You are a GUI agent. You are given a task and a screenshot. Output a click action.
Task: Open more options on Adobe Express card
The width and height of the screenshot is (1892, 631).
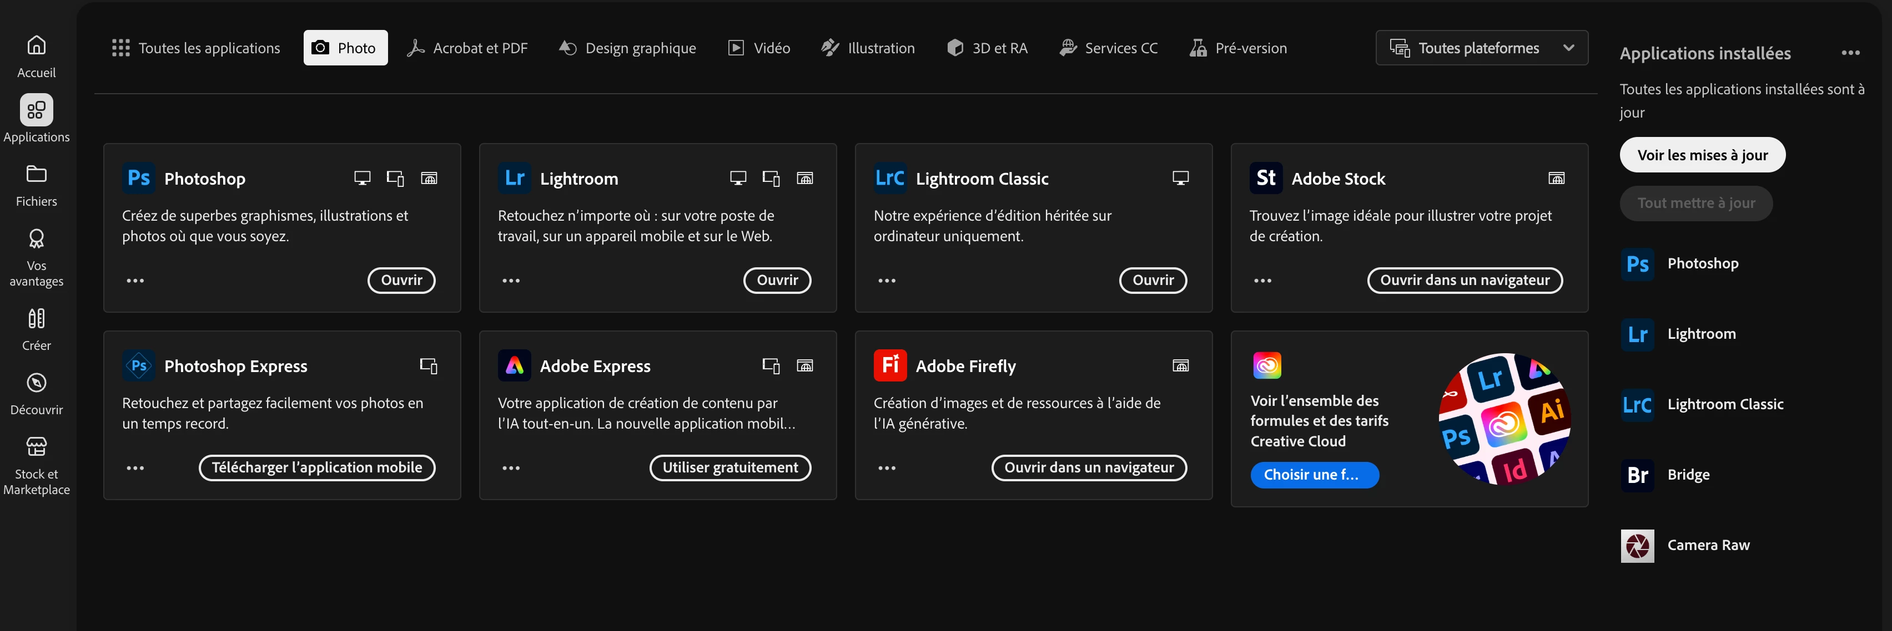coord(510,467)
